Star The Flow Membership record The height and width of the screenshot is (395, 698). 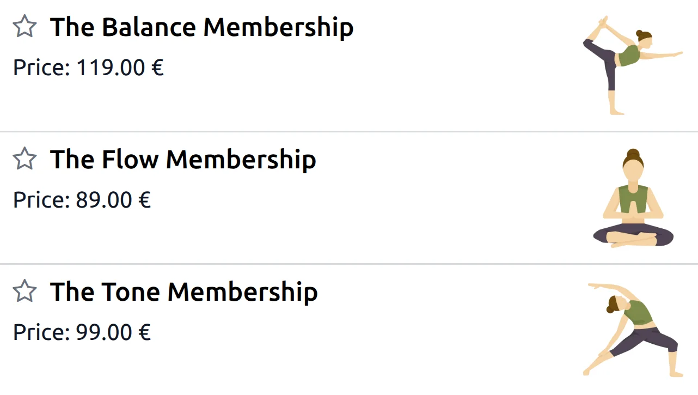tap(25, 159)
